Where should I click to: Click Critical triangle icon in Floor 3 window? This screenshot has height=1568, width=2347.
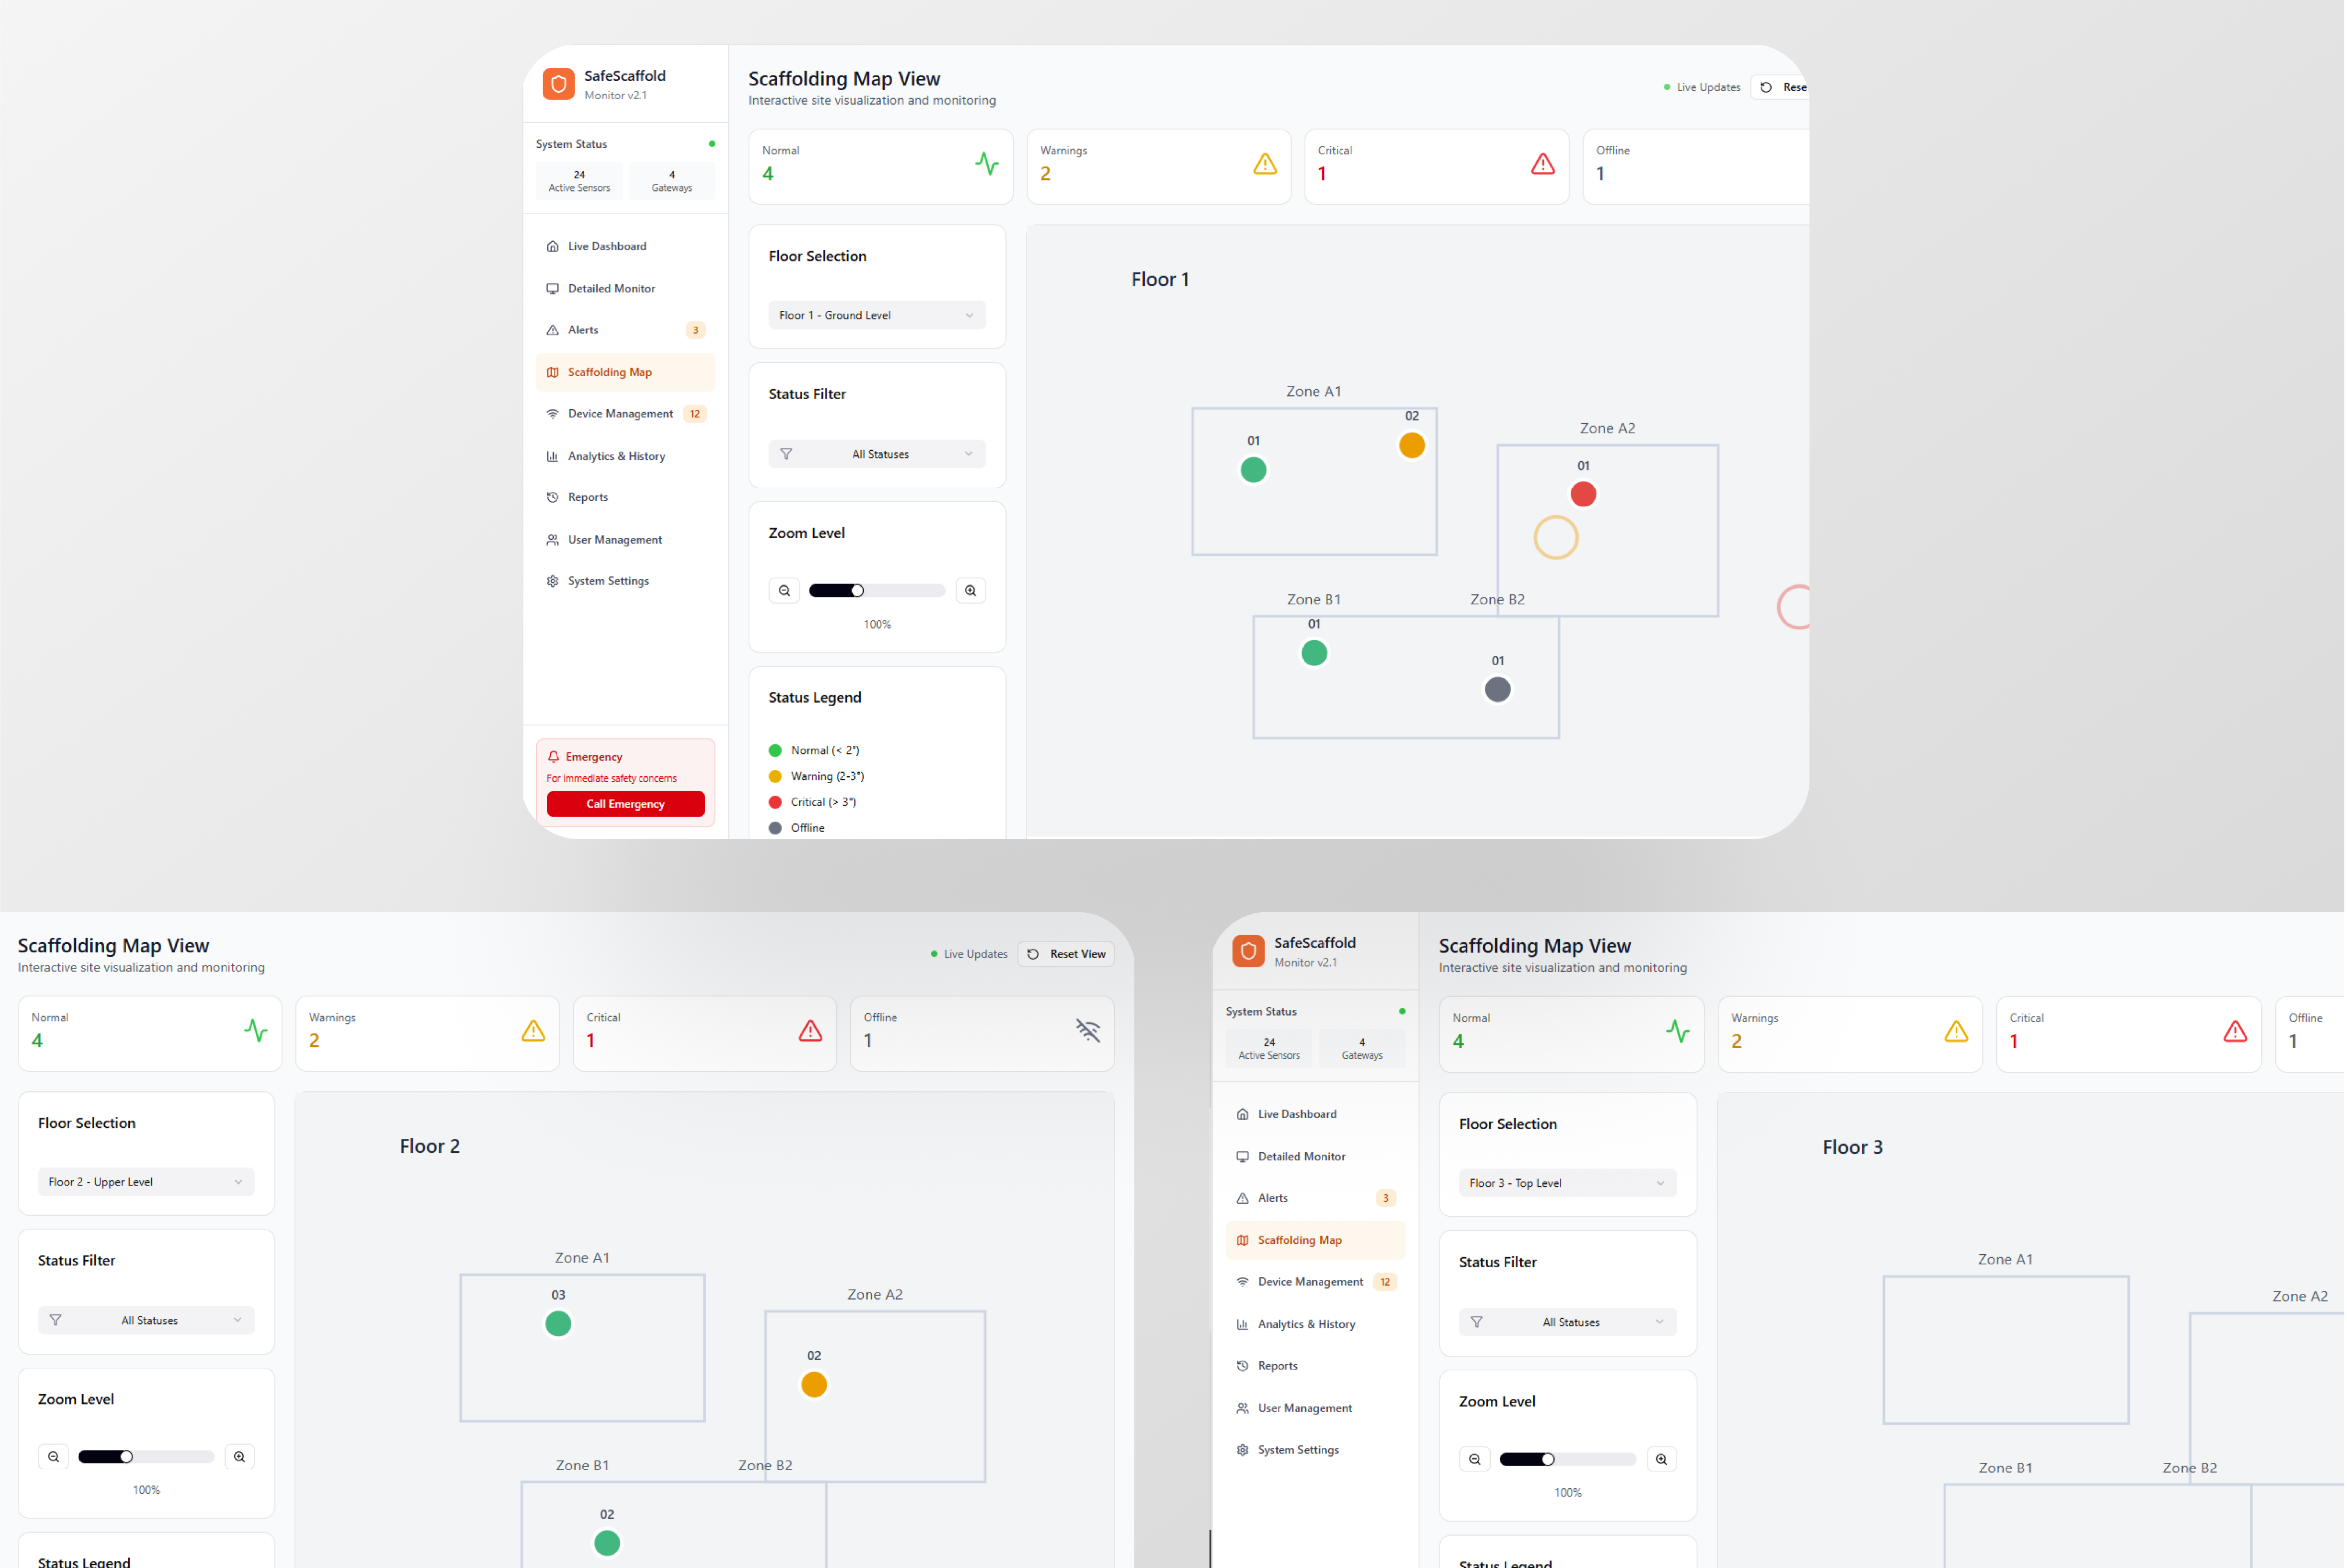tap(2237, 1032)
